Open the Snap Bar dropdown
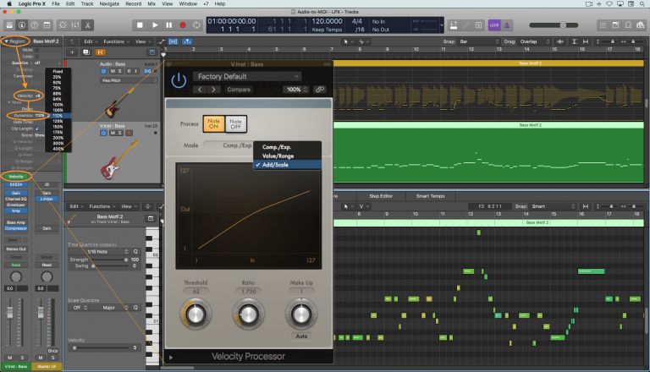This screenshot has width=650, height=372. point(479,41)
